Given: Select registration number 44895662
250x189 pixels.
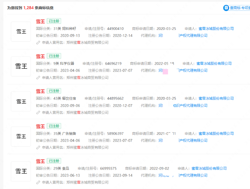Looking at the screenshot, I should click(x=115, y=98).
